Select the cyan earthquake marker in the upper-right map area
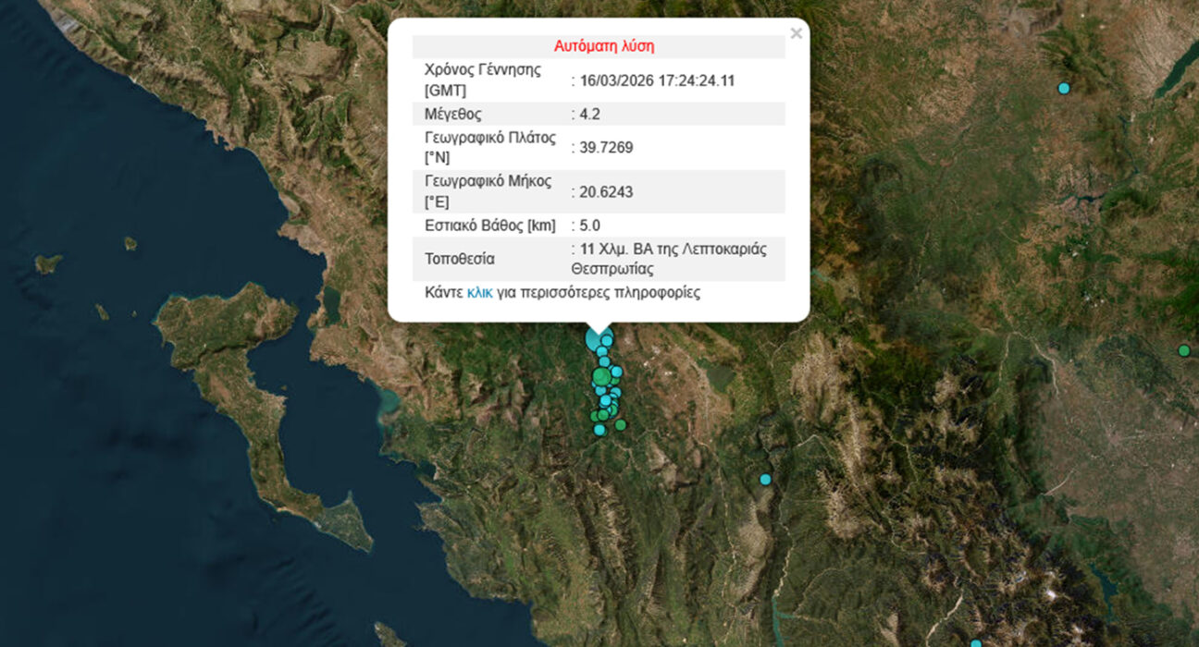The image size is (1199, 647). (1064, 88)
